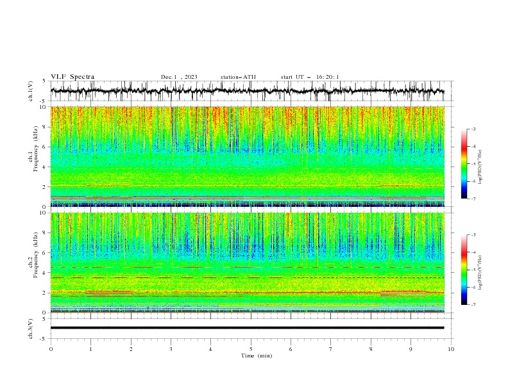Click the ch.1 colorbar "log(PSD)(V²/Hz)" label
Image resolution: width=508 pixels, height=392 pixels.
tap(480, 167)
